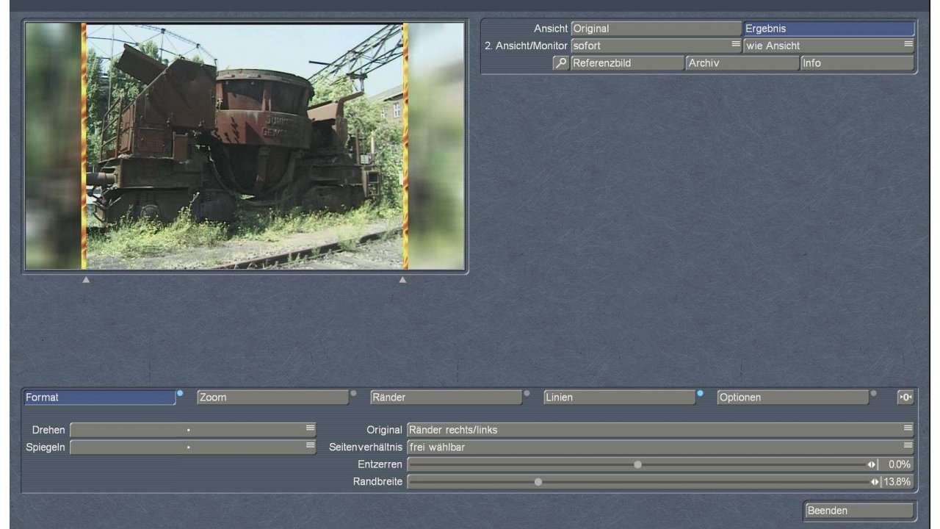940x529 pixels.
Task: Click the rusty machine preview image
Action: (245, 145)
